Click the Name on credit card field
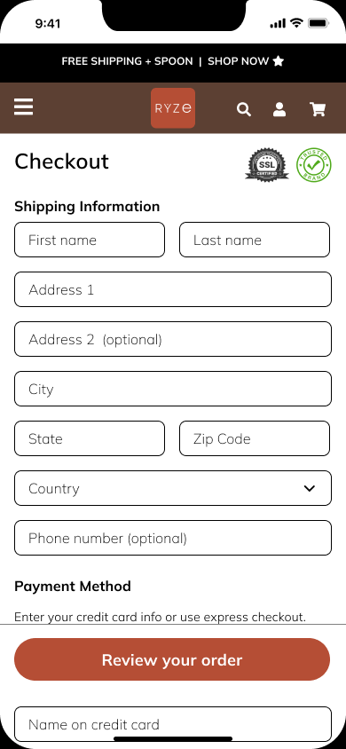 tap(173, 724)
